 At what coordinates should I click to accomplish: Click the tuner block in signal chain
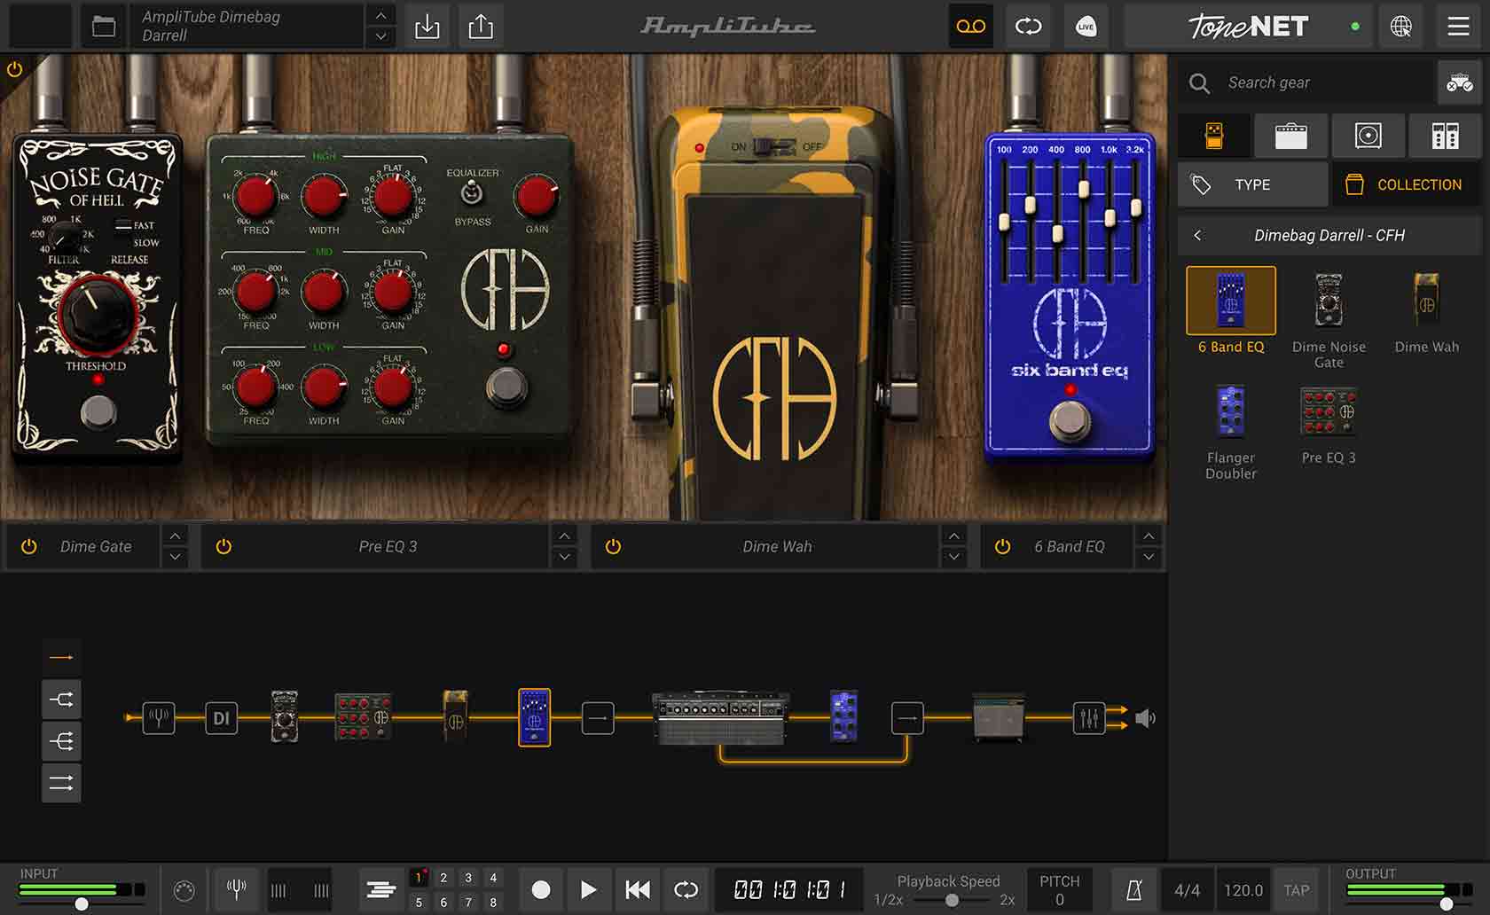click(159, 717)
